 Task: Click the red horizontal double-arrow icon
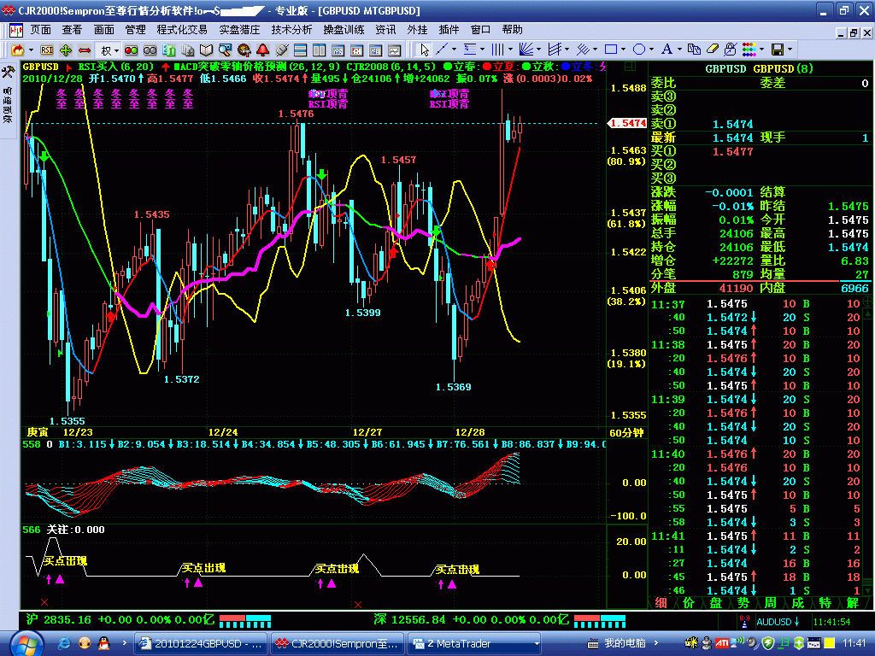85,50
